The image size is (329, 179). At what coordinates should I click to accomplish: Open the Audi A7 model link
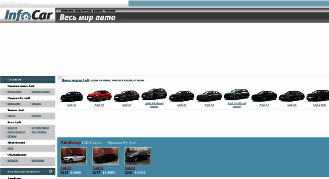(264, 105)
